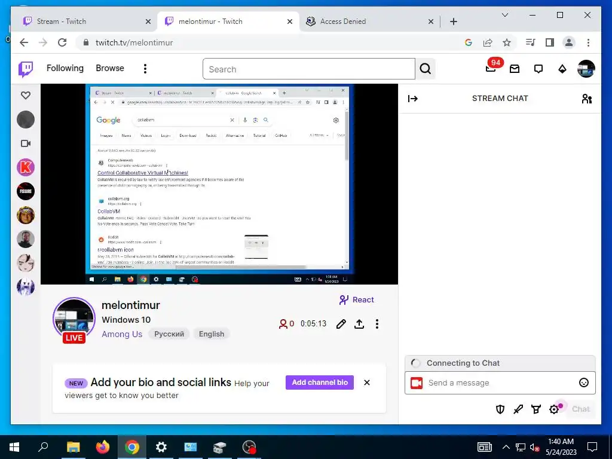Click the live stream video player
The width and height of the screenshot is (612, 459).
219,184
